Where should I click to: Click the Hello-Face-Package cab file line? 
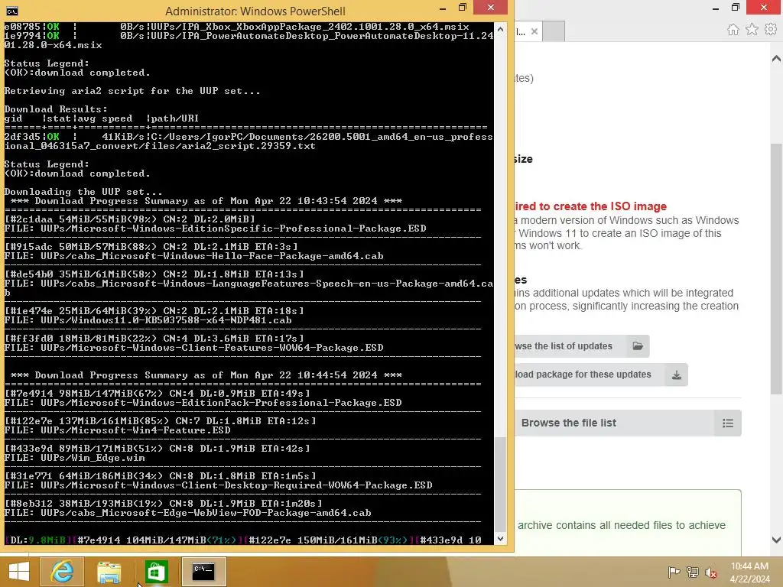pos(193,256)
